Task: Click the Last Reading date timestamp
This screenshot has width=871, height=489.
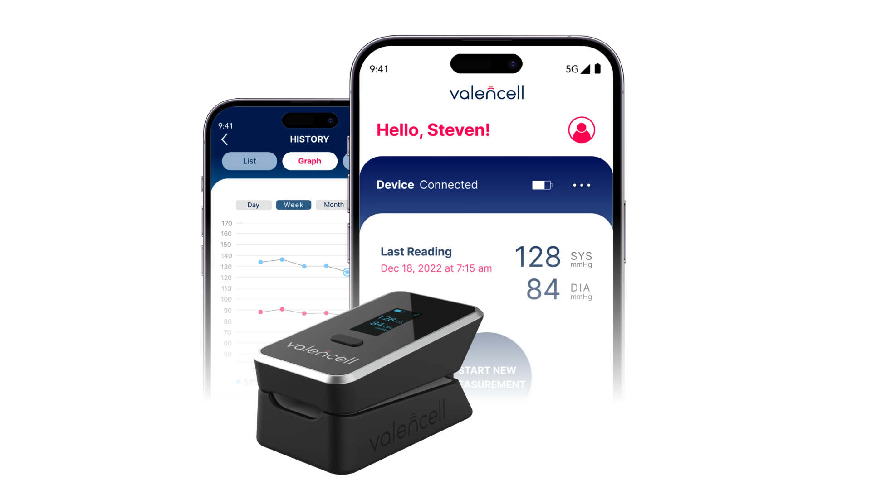Action: click(435, 268)
